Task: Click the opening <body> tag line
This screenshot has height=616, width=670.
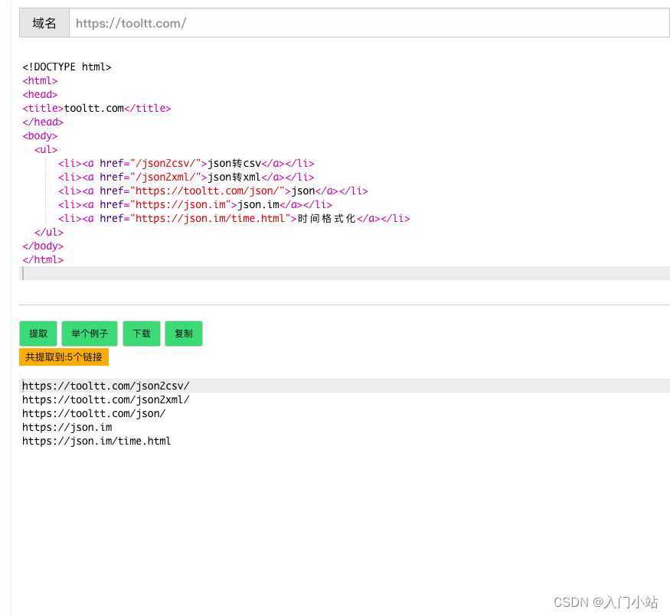Action: coord(40,135)
